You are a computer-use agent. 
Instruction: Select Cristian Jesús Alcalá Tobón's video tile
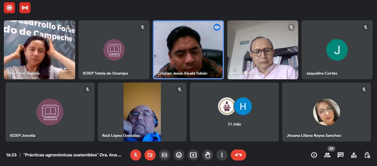click(x=188, y=50)
